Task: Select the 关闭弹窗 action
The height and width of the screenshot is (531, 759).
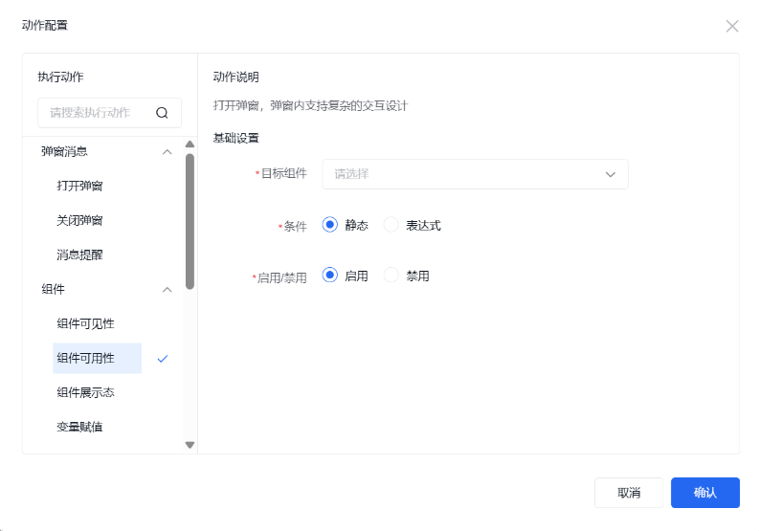Action: click(x=79, y=220)
